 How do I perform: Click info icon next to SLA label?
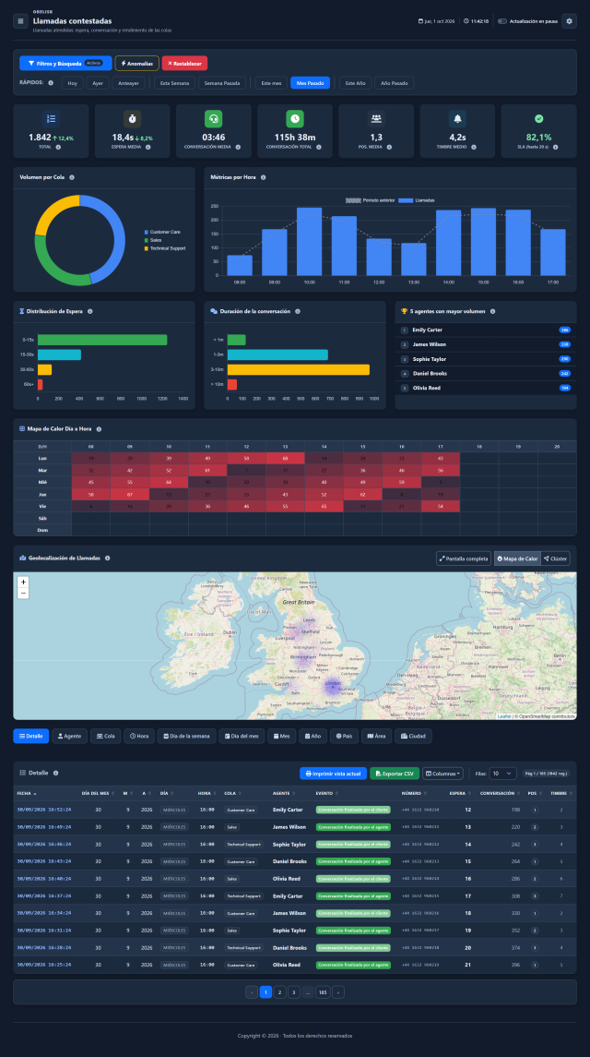pos(555,147)
